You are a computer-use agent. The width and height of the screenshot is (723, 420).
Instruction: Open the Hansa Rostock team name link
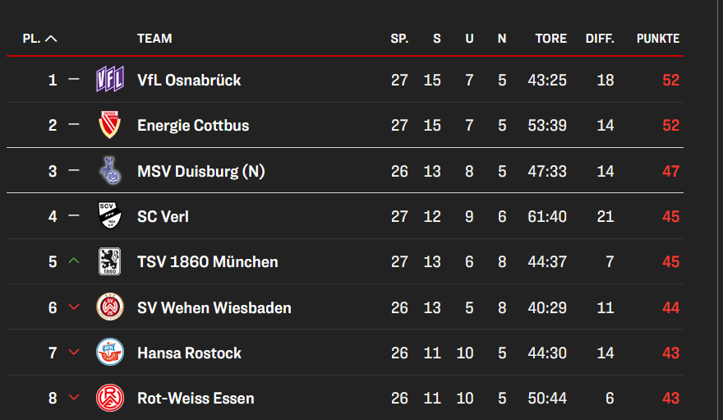click(189, 353)
